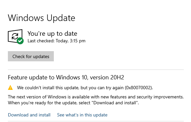This screenshot has height=122, width=191.
Task: Click the 3:15 pm time text
Action: point(77,41)
